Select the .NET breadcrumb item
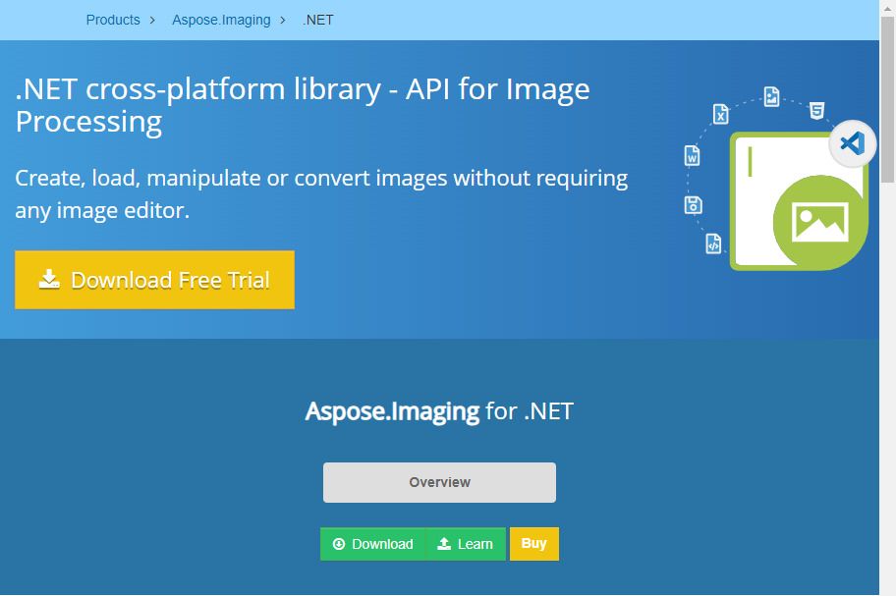The image size is (896, 596). tap(317, 20)
